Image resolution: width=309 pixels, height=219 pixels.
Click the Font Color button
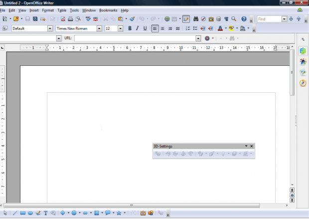coord(220,28)
